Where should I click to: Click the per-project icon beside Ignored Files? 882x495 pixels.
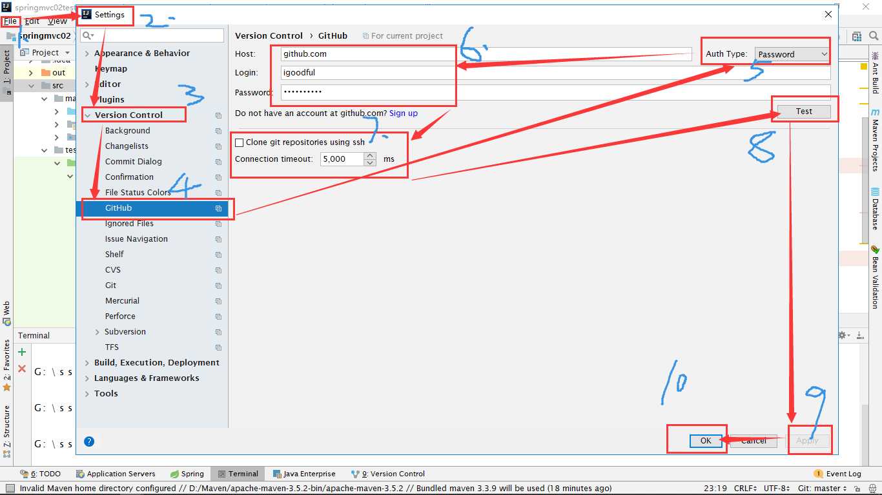pos(218,224)
